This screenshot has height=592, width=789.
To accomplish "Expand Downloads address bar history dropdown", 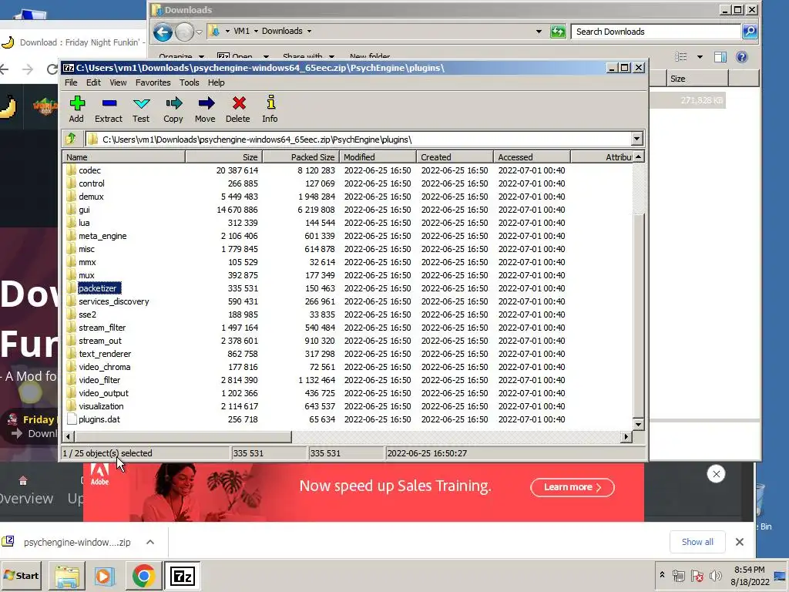I will (539, 31).
